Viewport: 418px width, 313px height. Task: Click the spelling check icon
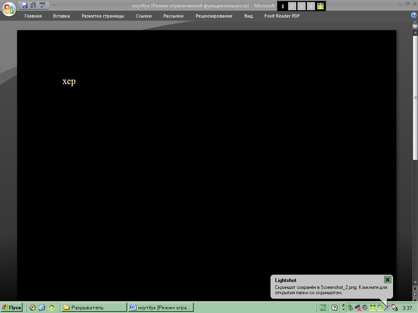pos(42,5)
